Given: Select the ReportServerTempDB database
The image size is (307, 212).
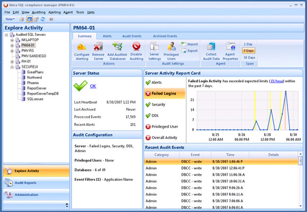Looking at the screenshot, I should pyautogui.click(x=43, y=93).
